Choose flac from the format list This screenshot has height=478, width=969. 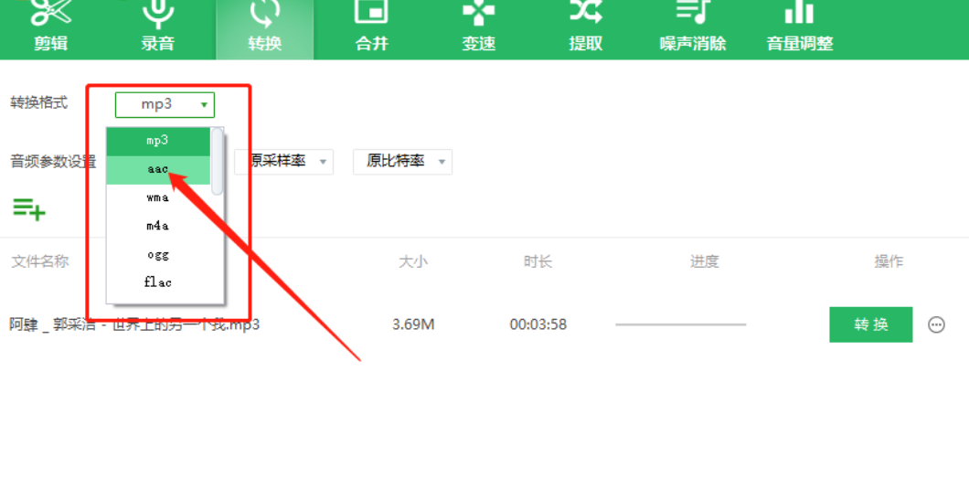158,282
